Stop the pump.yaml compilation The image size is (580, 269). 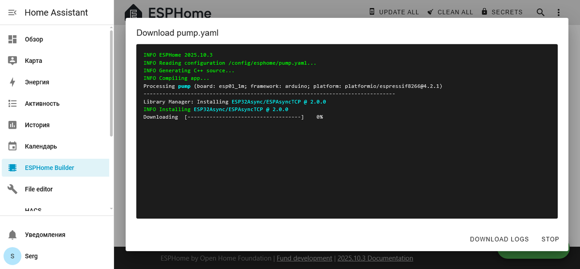550,239
